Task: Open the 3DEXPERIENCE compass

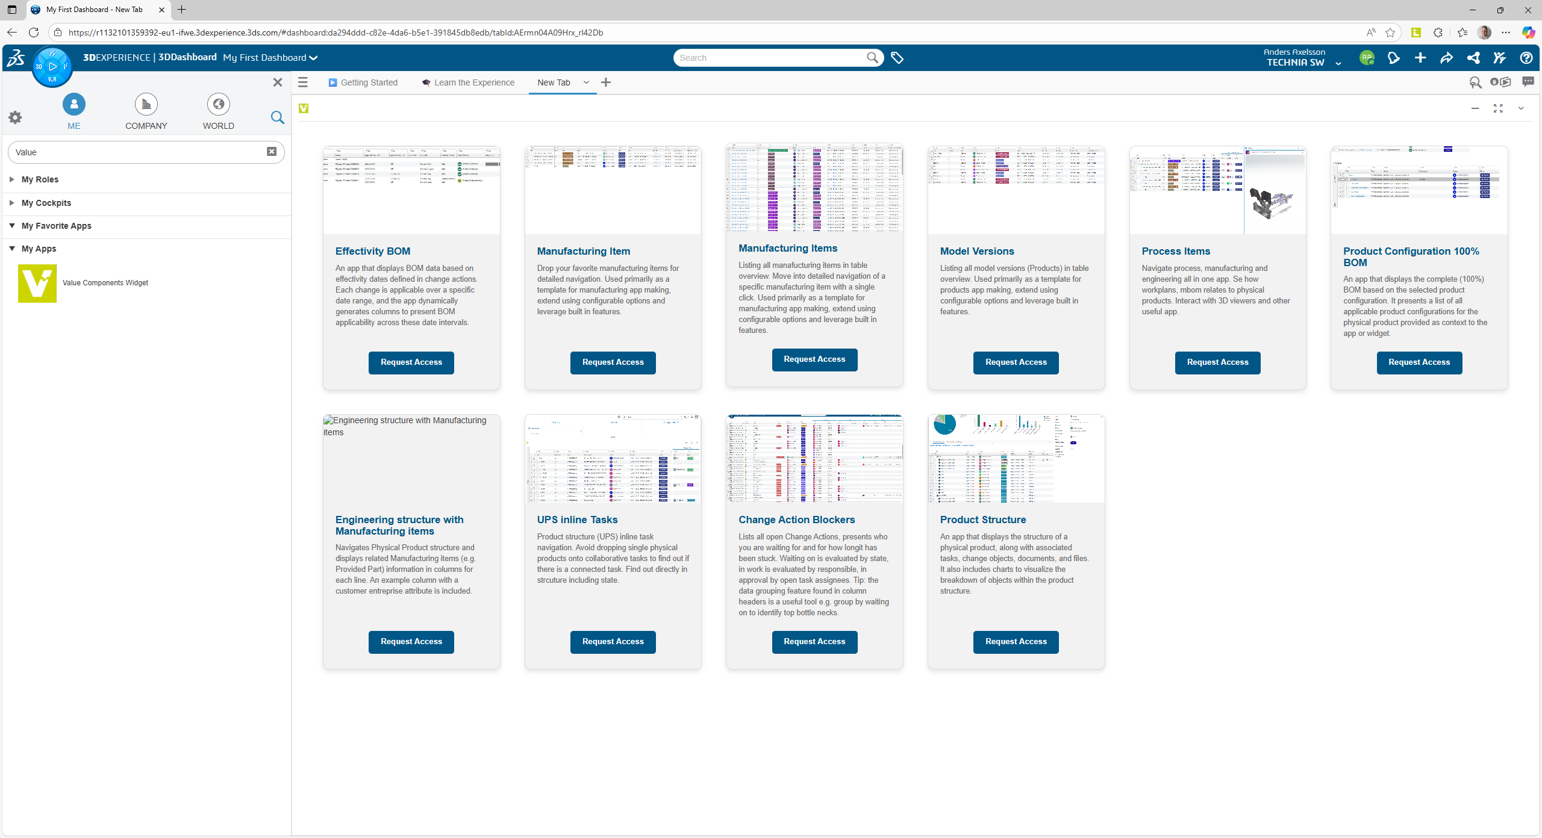Action: pyautogui.click(x=52, y=66)
